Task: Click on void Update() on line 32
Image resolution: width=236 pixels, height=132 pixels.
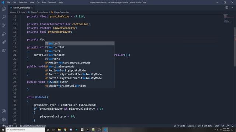Action: pyautogui.click(x=38, y=97)
